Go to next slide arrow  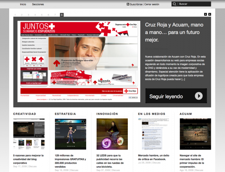210,14
